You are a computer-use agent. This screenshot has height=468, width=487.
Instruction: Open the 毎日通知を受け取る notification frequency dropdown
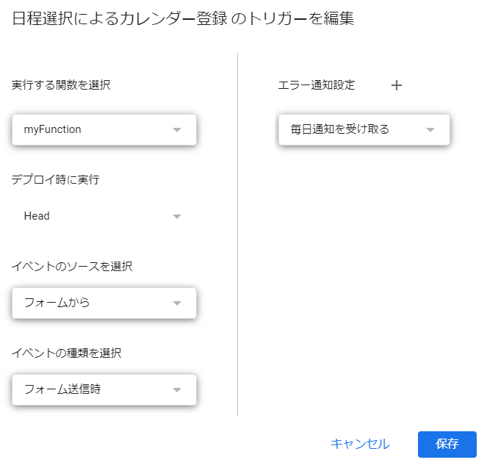[353, 130]
